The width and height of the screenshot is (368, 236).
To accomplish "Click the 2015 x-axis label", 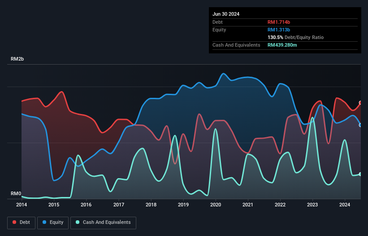I will pos(54,205).
